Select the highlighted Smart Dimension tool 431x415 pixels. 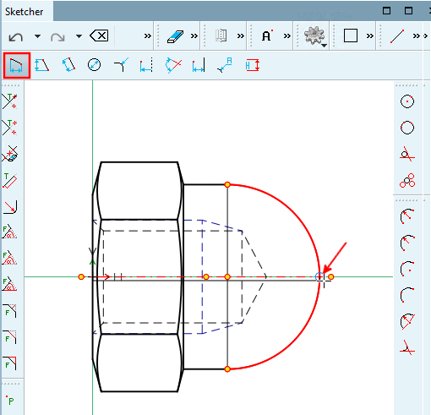point(17,65)
